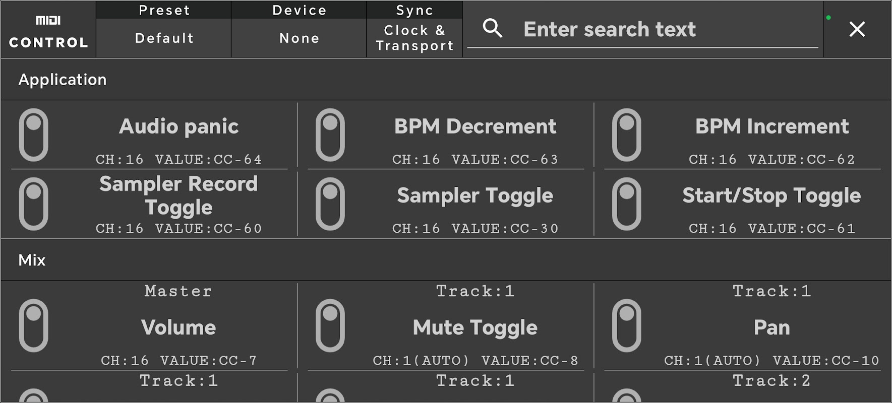Click the MIDI Control logo

pos(48,30)
